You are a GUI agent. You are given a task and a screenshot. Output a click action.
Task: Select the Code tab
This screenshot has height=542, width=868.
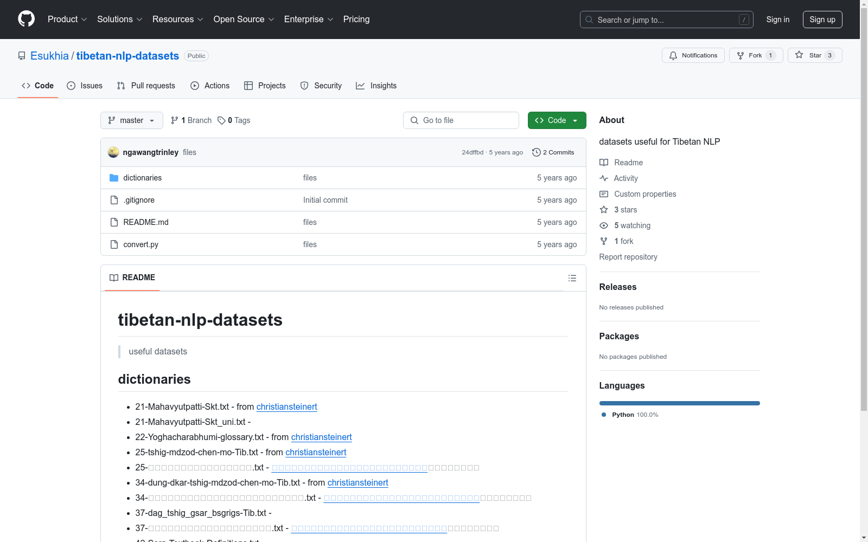coord(37,86)
